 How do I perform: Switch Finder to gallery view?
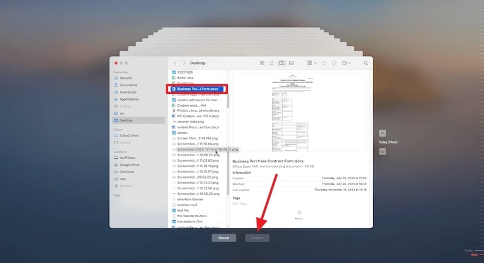(291, 63)
